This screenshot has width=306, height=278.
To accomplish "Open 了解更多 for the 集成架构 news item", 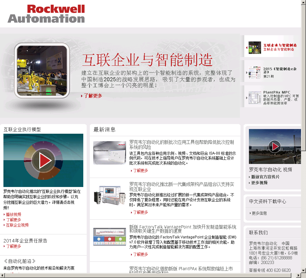I will click(x=140, y=212).
